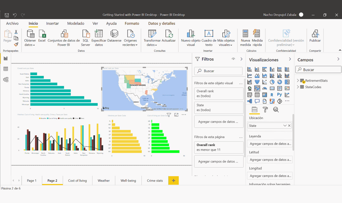Switch to the Cost of living page
This screenshot has width=342, height=203.
78,180
